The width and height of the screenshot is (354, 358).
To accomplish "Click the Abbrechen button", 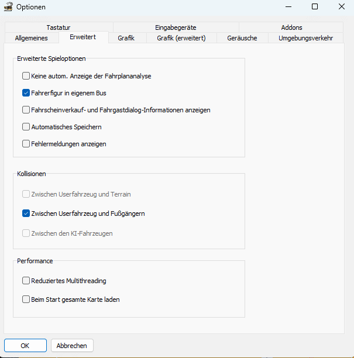I will pos(72,345).
